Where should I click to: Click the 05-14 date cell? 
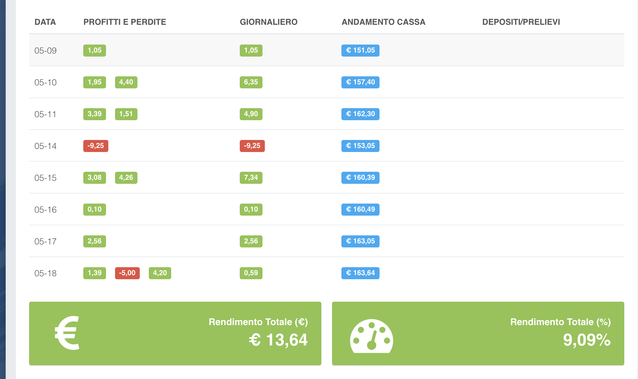pos(45,146)
